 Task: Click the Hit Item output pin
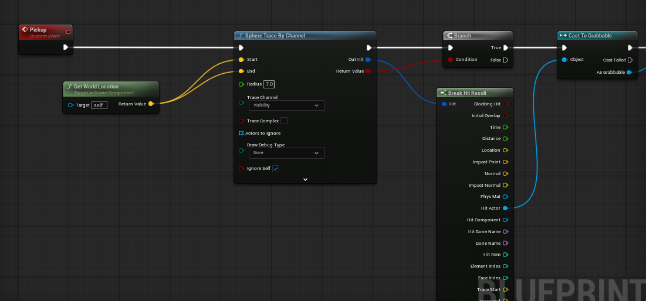pos(506,255)
